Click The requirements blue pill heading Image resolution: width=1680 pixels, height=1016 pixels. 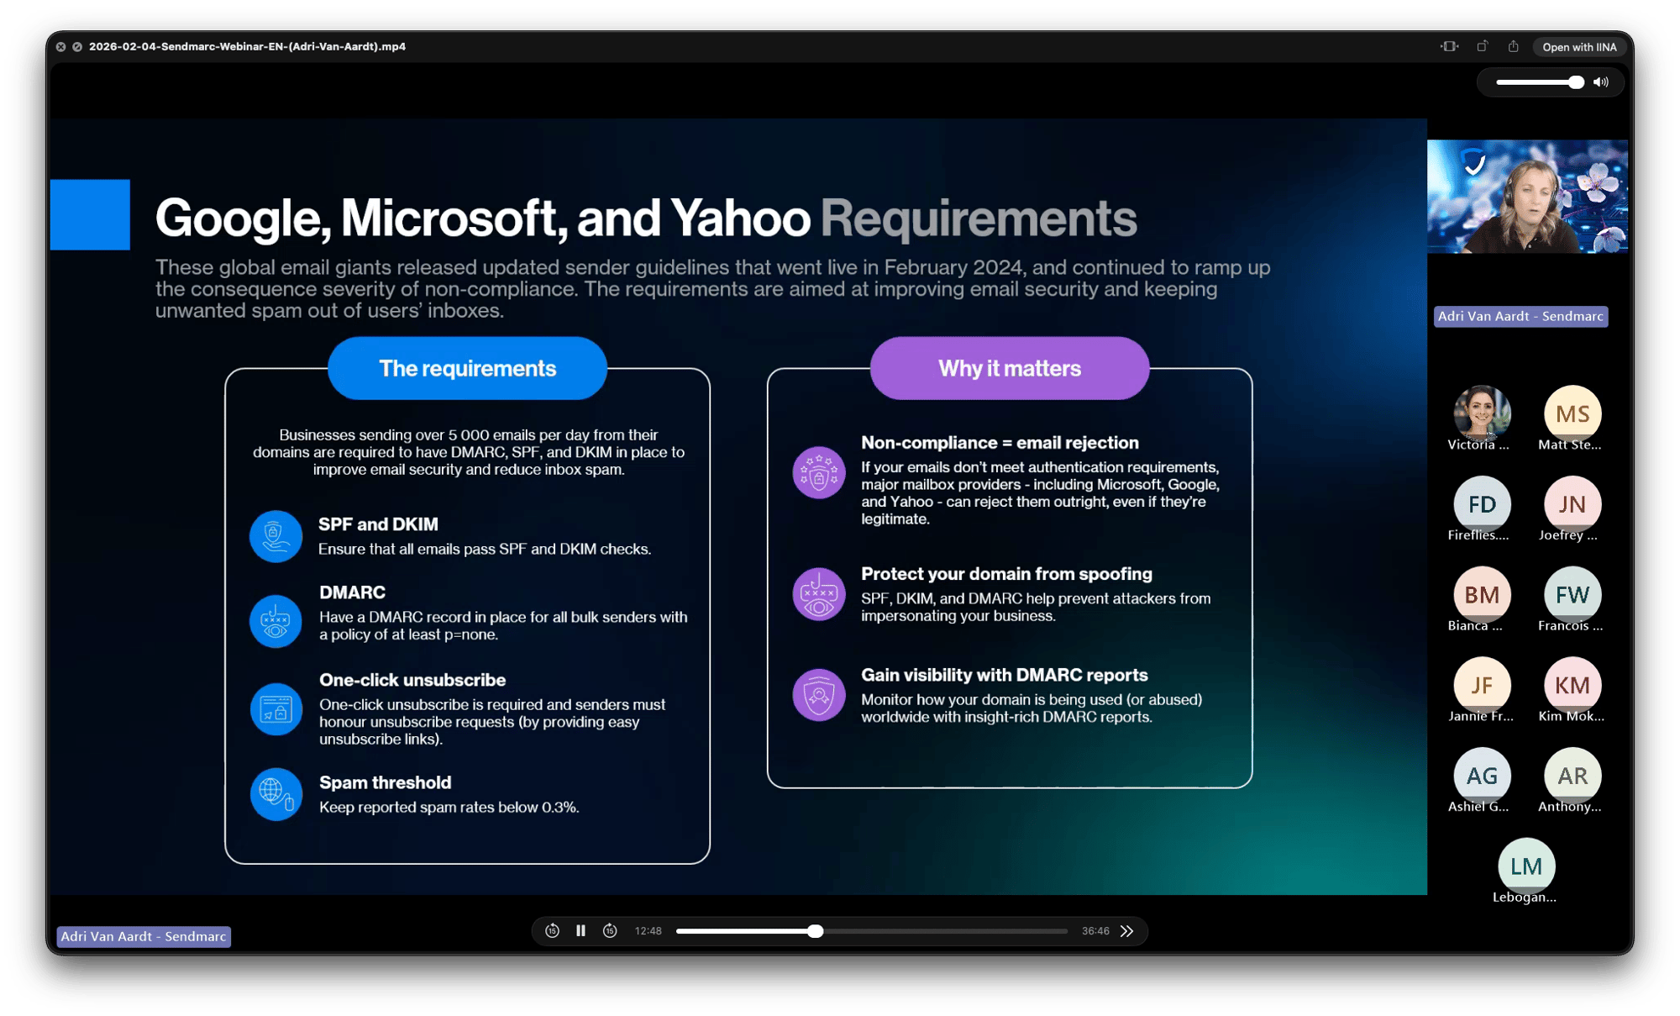(x=467, y=368)
